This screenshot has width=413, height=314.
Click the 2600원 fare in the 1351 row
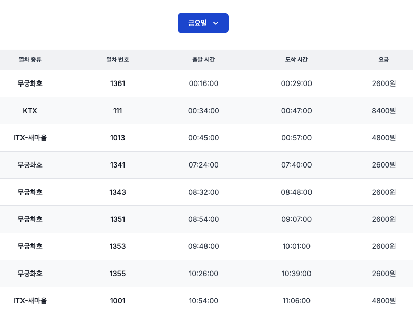click(x=384, y=219)
